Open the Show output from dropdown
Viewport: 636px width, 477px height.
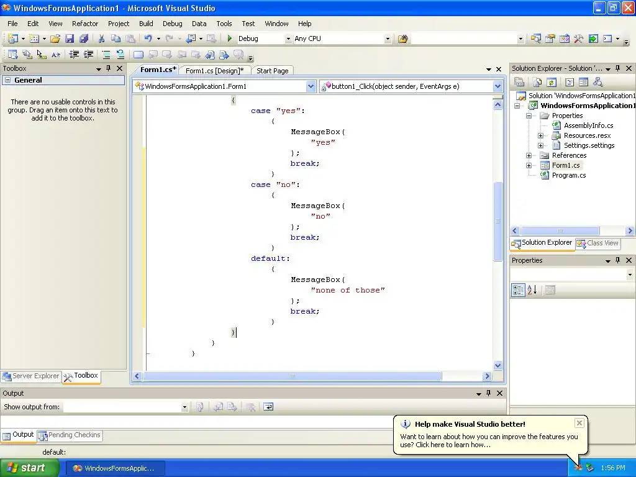184,407
